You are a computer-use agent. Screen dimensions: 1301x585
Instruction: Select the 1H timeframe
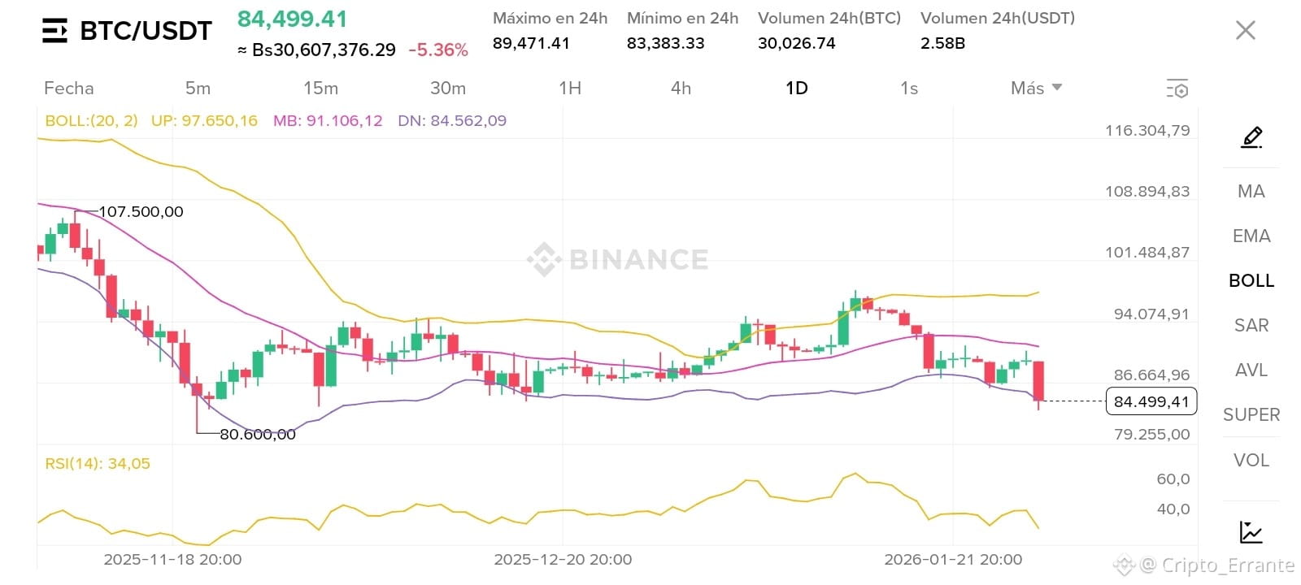(x=570, y=88)
